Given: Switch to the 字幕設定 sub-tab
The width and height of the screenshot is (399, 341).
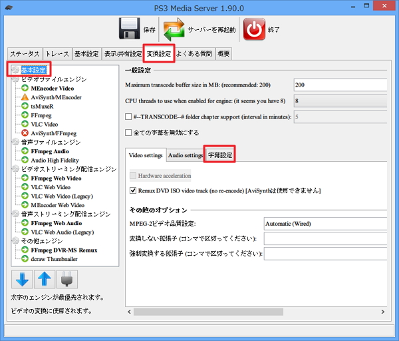Looking at the screenshot, I should [220, 155].
